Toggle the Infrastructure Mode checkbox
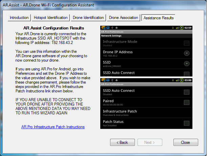208x156 pixels. (187, 43)
